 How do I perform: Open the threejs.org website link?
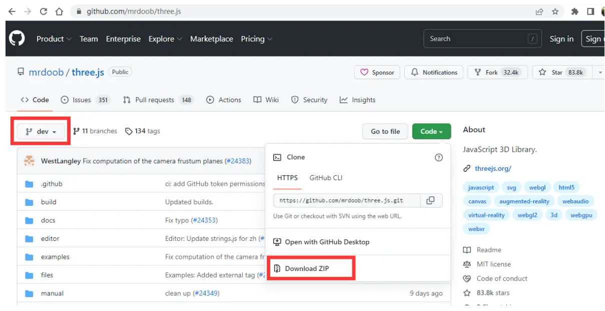(493, 168)
